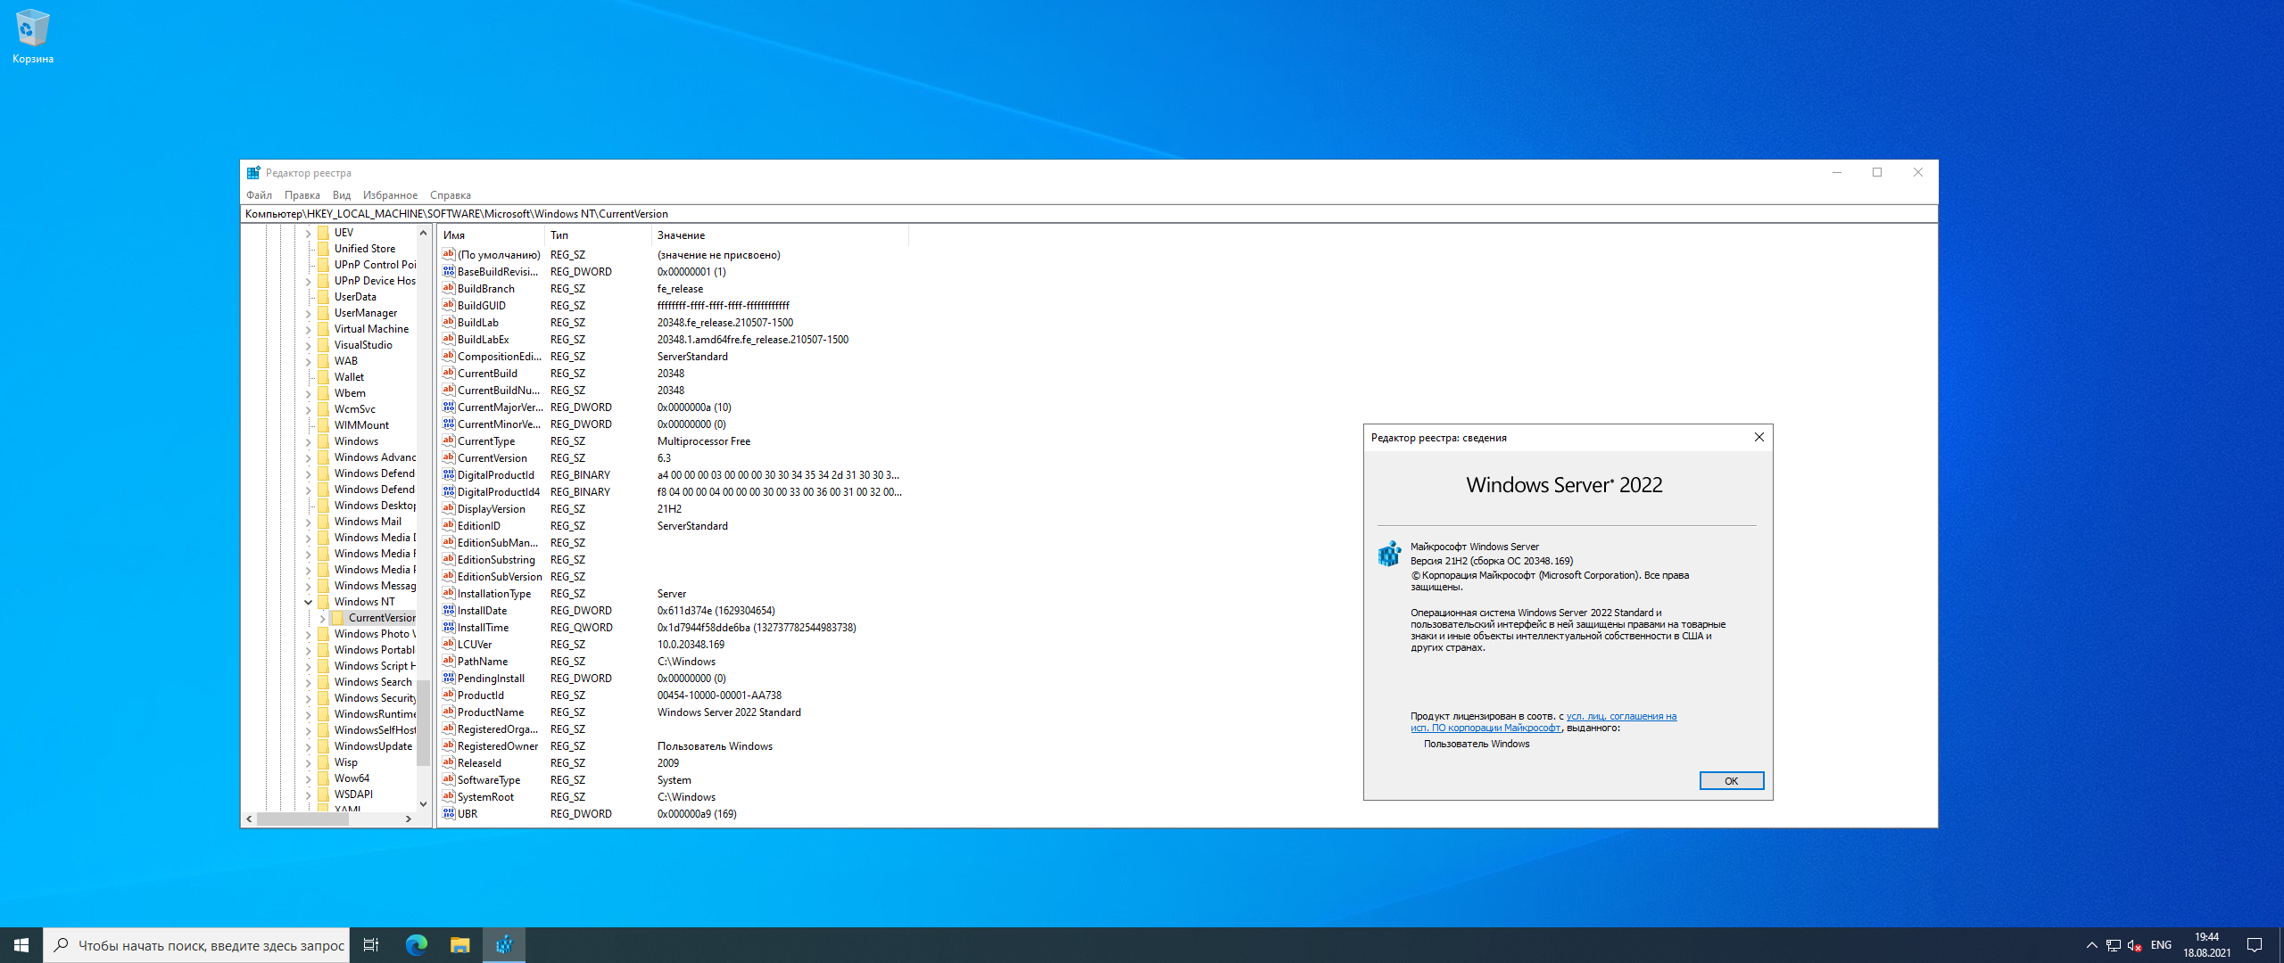Open Task View in the taskbar

(x=371, y=945)
